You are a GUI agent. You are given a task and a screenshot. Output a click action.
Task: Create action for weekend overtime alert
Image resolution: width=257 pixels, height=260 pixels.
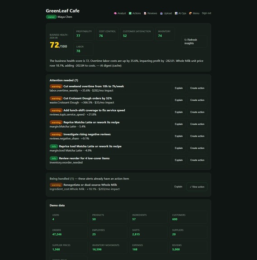point(197,88)
